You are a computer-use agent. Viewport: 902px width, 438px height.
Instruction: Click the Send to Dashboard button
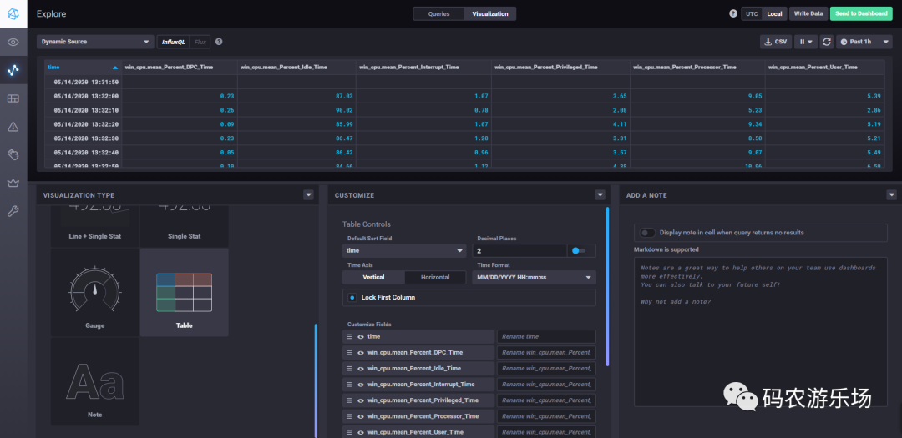(860, 14)
